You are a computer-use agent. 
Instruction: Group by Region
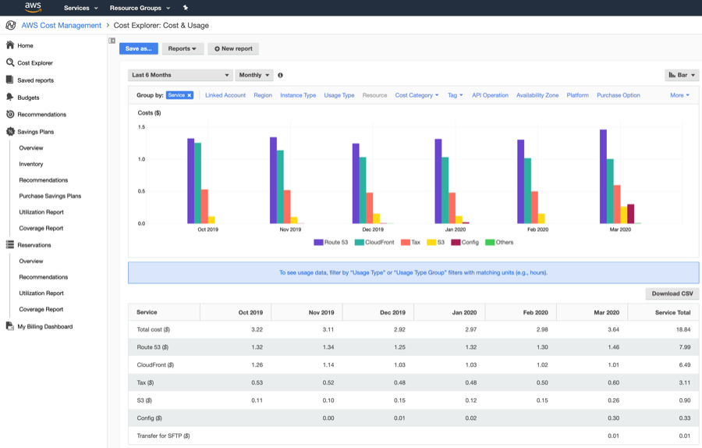263,95
